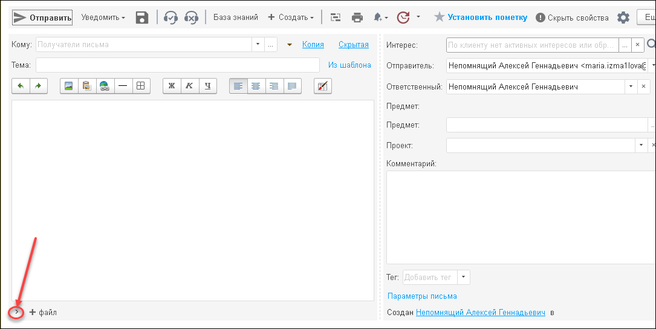
Task: Click the headset with checkmark icon
Action: [170, 18]
